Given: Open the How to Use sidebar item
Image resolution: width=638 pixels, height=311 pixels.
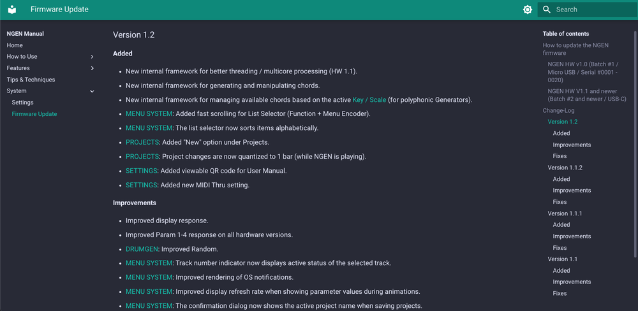Looking at the screenshot, I should coord(22,57).
